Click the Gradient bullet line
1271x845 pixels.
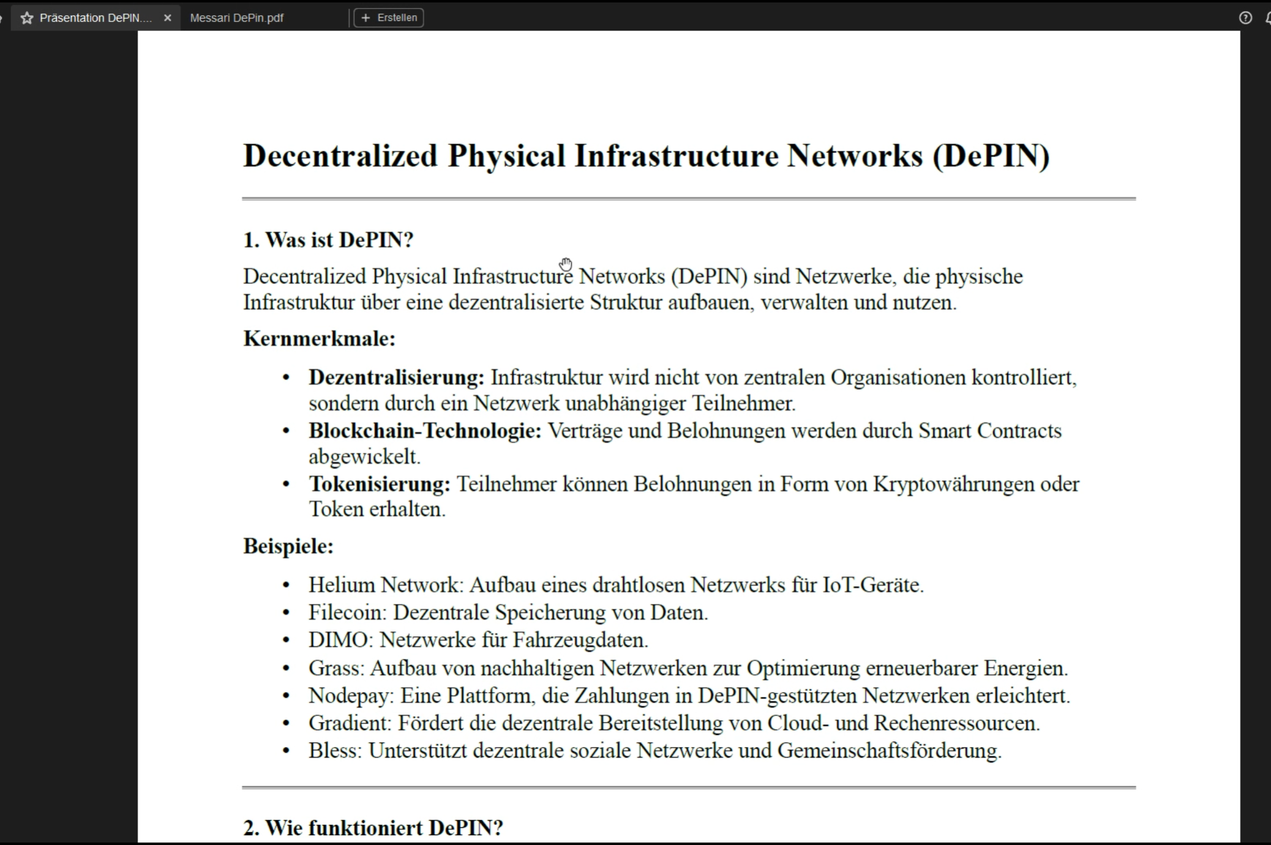click(674, 723)
